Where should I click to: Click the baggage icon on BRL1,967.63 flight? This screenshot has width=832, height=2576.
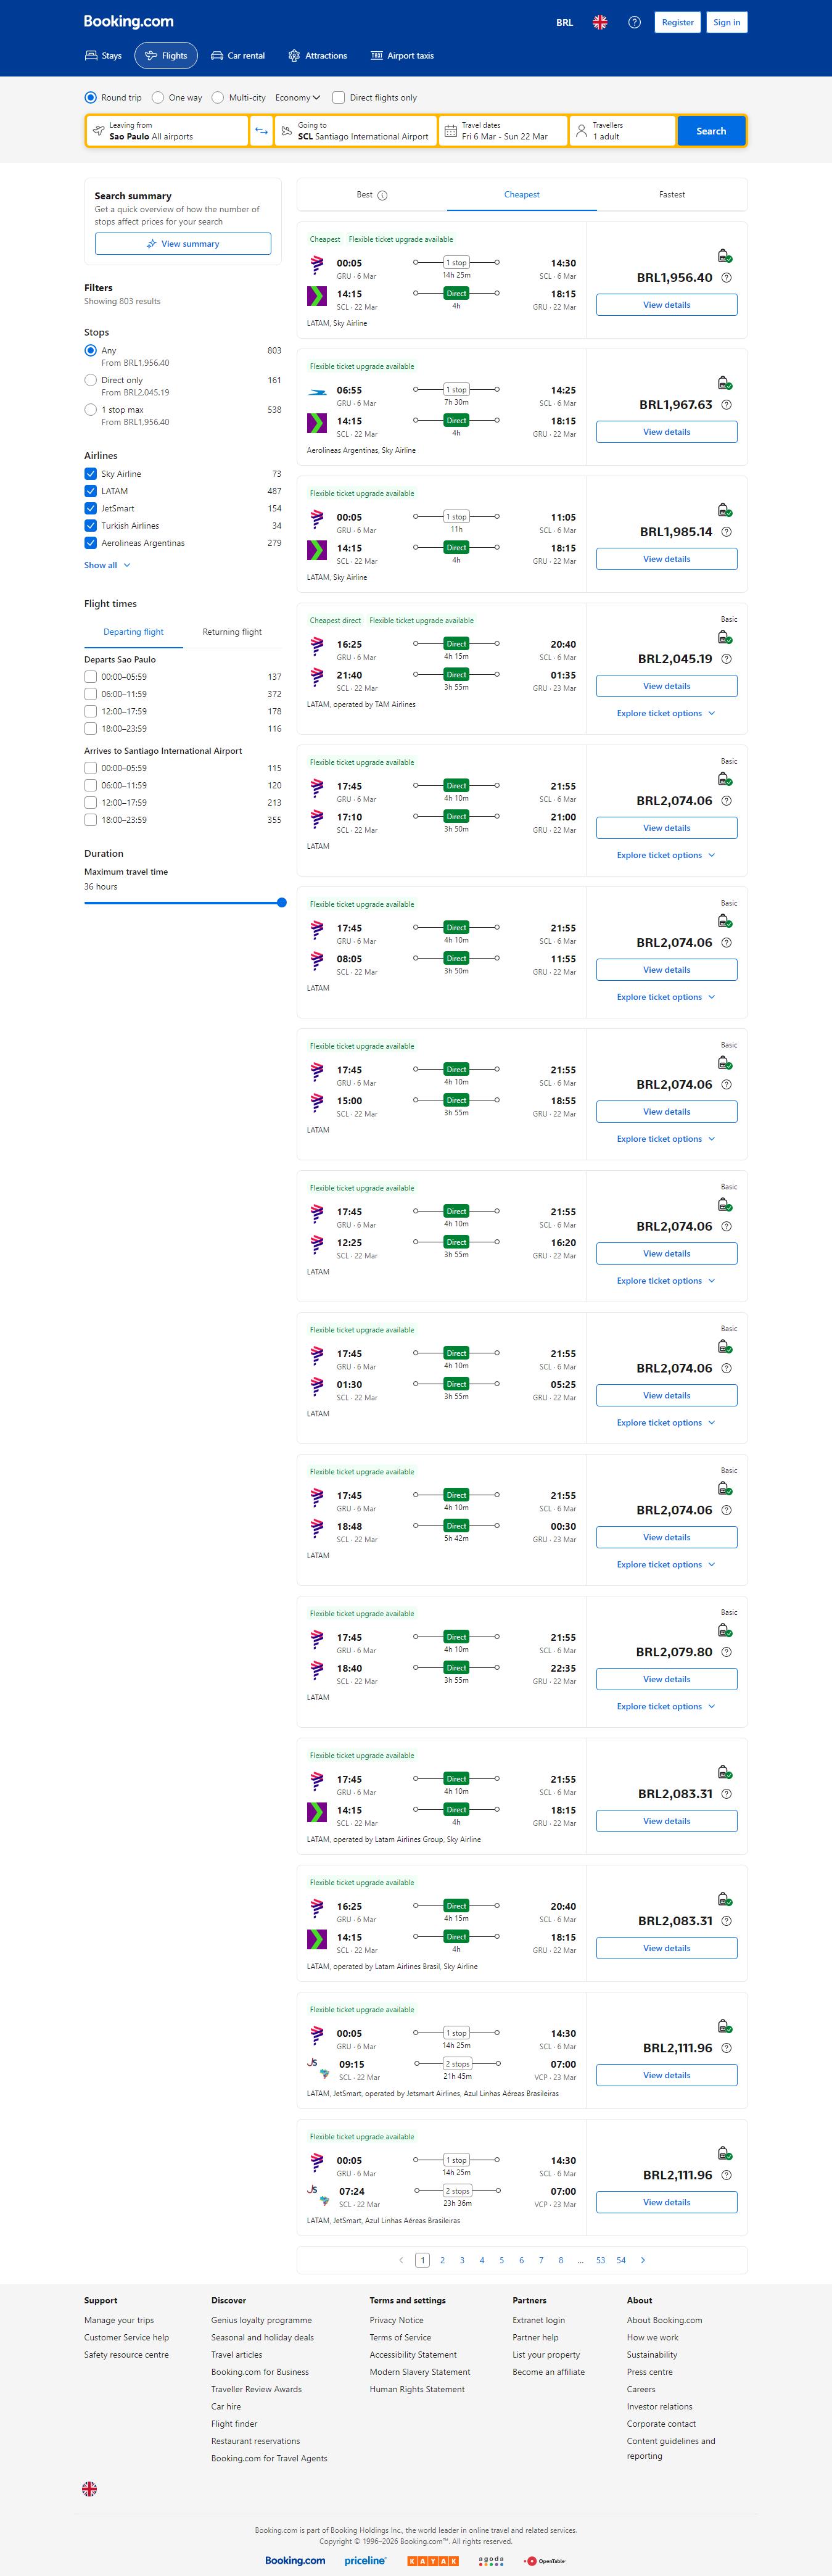[x=724, y=383]
